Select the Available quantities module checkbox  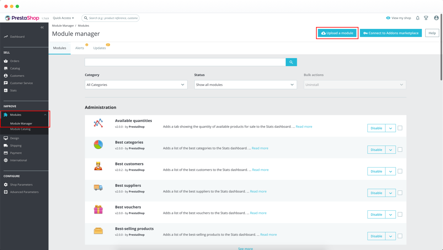point(400,128)
